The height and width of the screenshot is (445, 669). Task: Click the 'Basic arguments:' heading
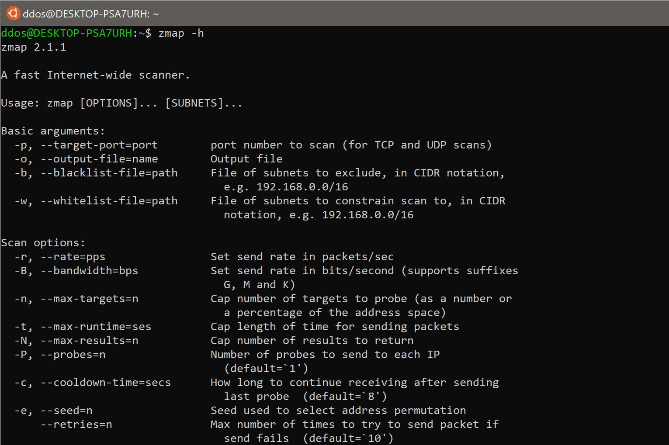click(53, 131)
